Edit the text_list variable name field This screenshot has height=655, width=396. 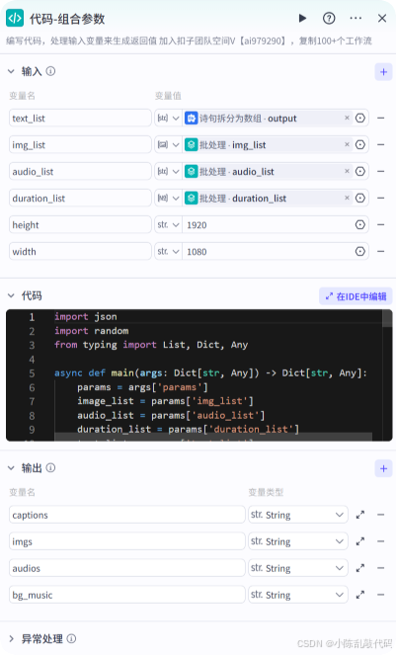(x=80, y=119)
